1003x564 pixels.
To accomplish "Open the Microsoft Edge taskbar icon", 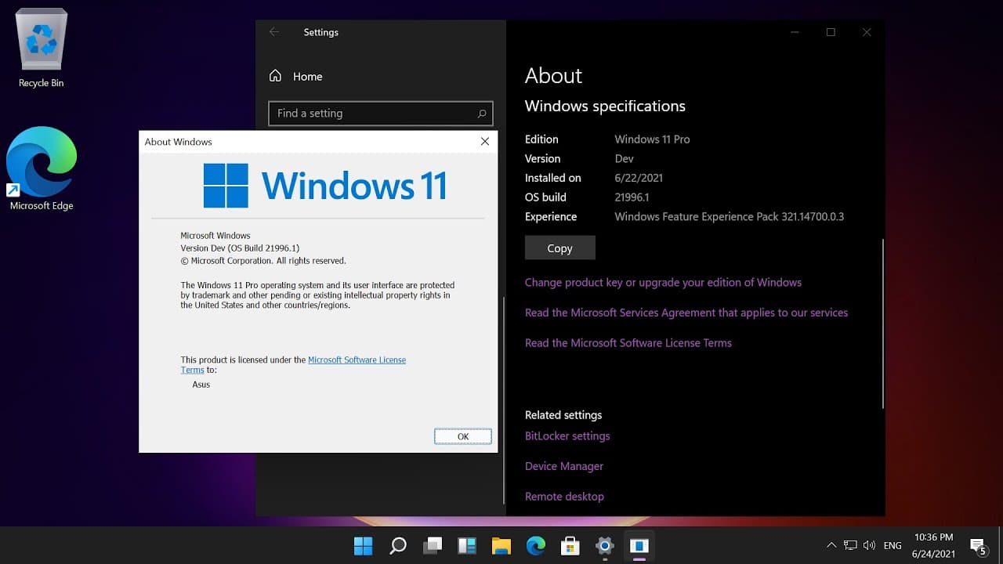I will point(536,545).
